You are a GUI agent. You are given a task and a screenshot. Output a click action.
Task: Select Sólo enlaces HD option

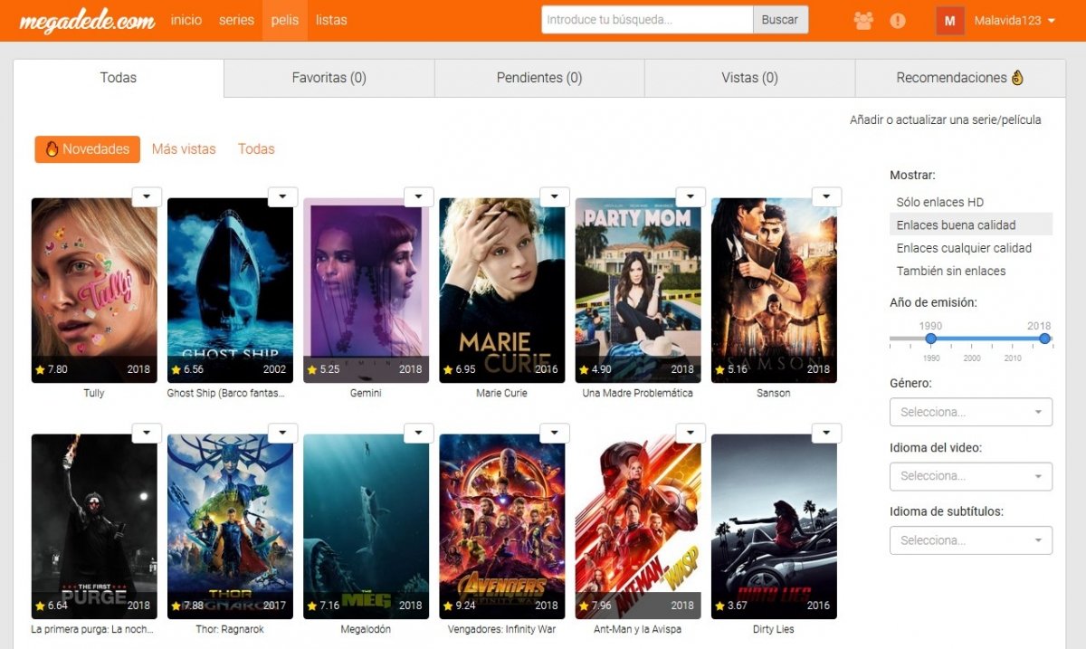tap(971, 202)
